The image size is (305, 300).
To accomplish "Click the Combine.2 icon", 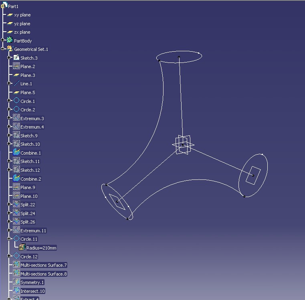I will 16,178.
